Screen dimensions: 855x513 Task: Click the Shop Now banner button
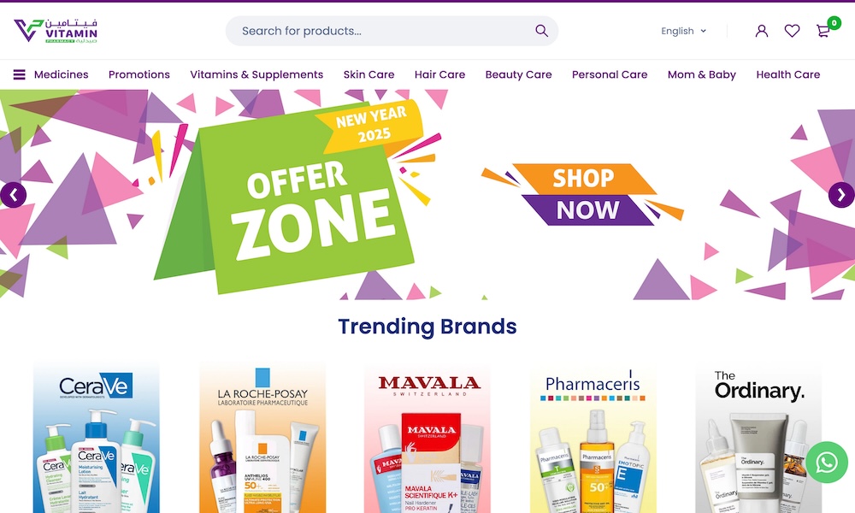click(x=583, y=194)
